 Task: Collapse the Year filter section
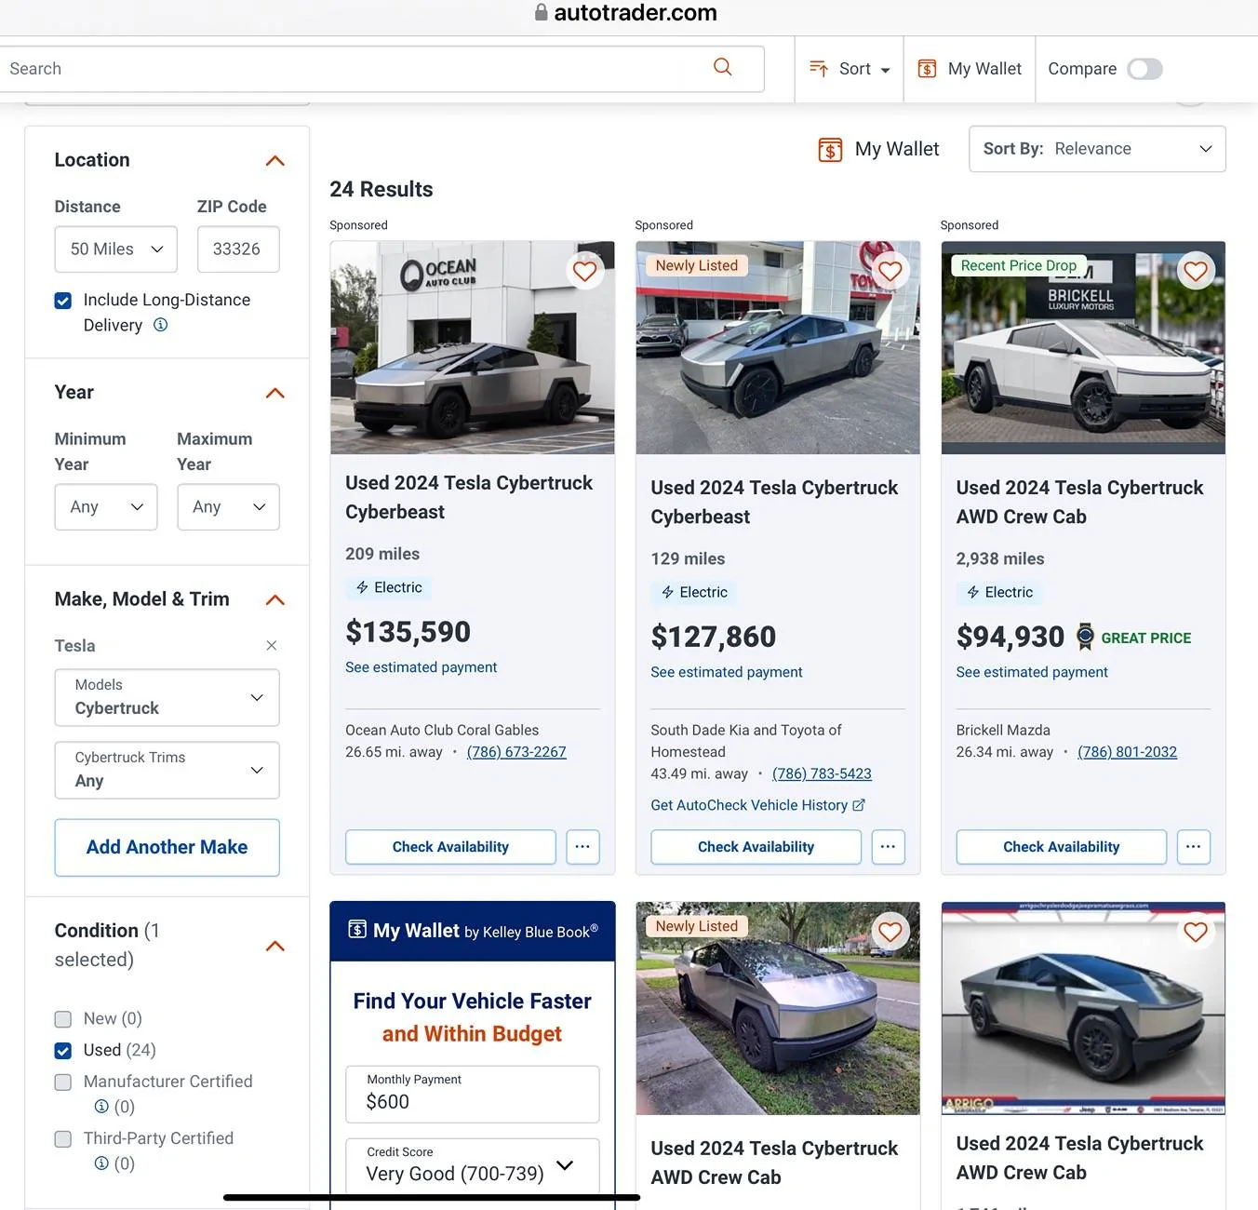click(274, 393)
